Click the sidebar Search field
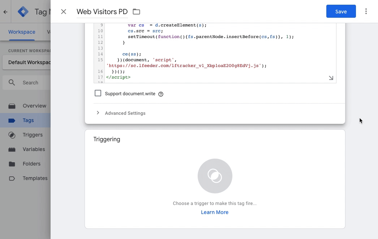 point(26,83)
